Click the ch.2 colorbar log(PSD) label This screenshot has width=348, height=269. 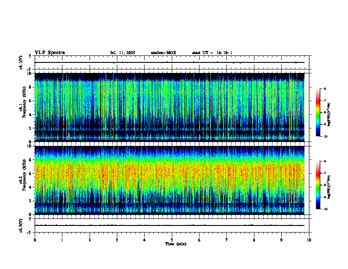click(329, 187)
